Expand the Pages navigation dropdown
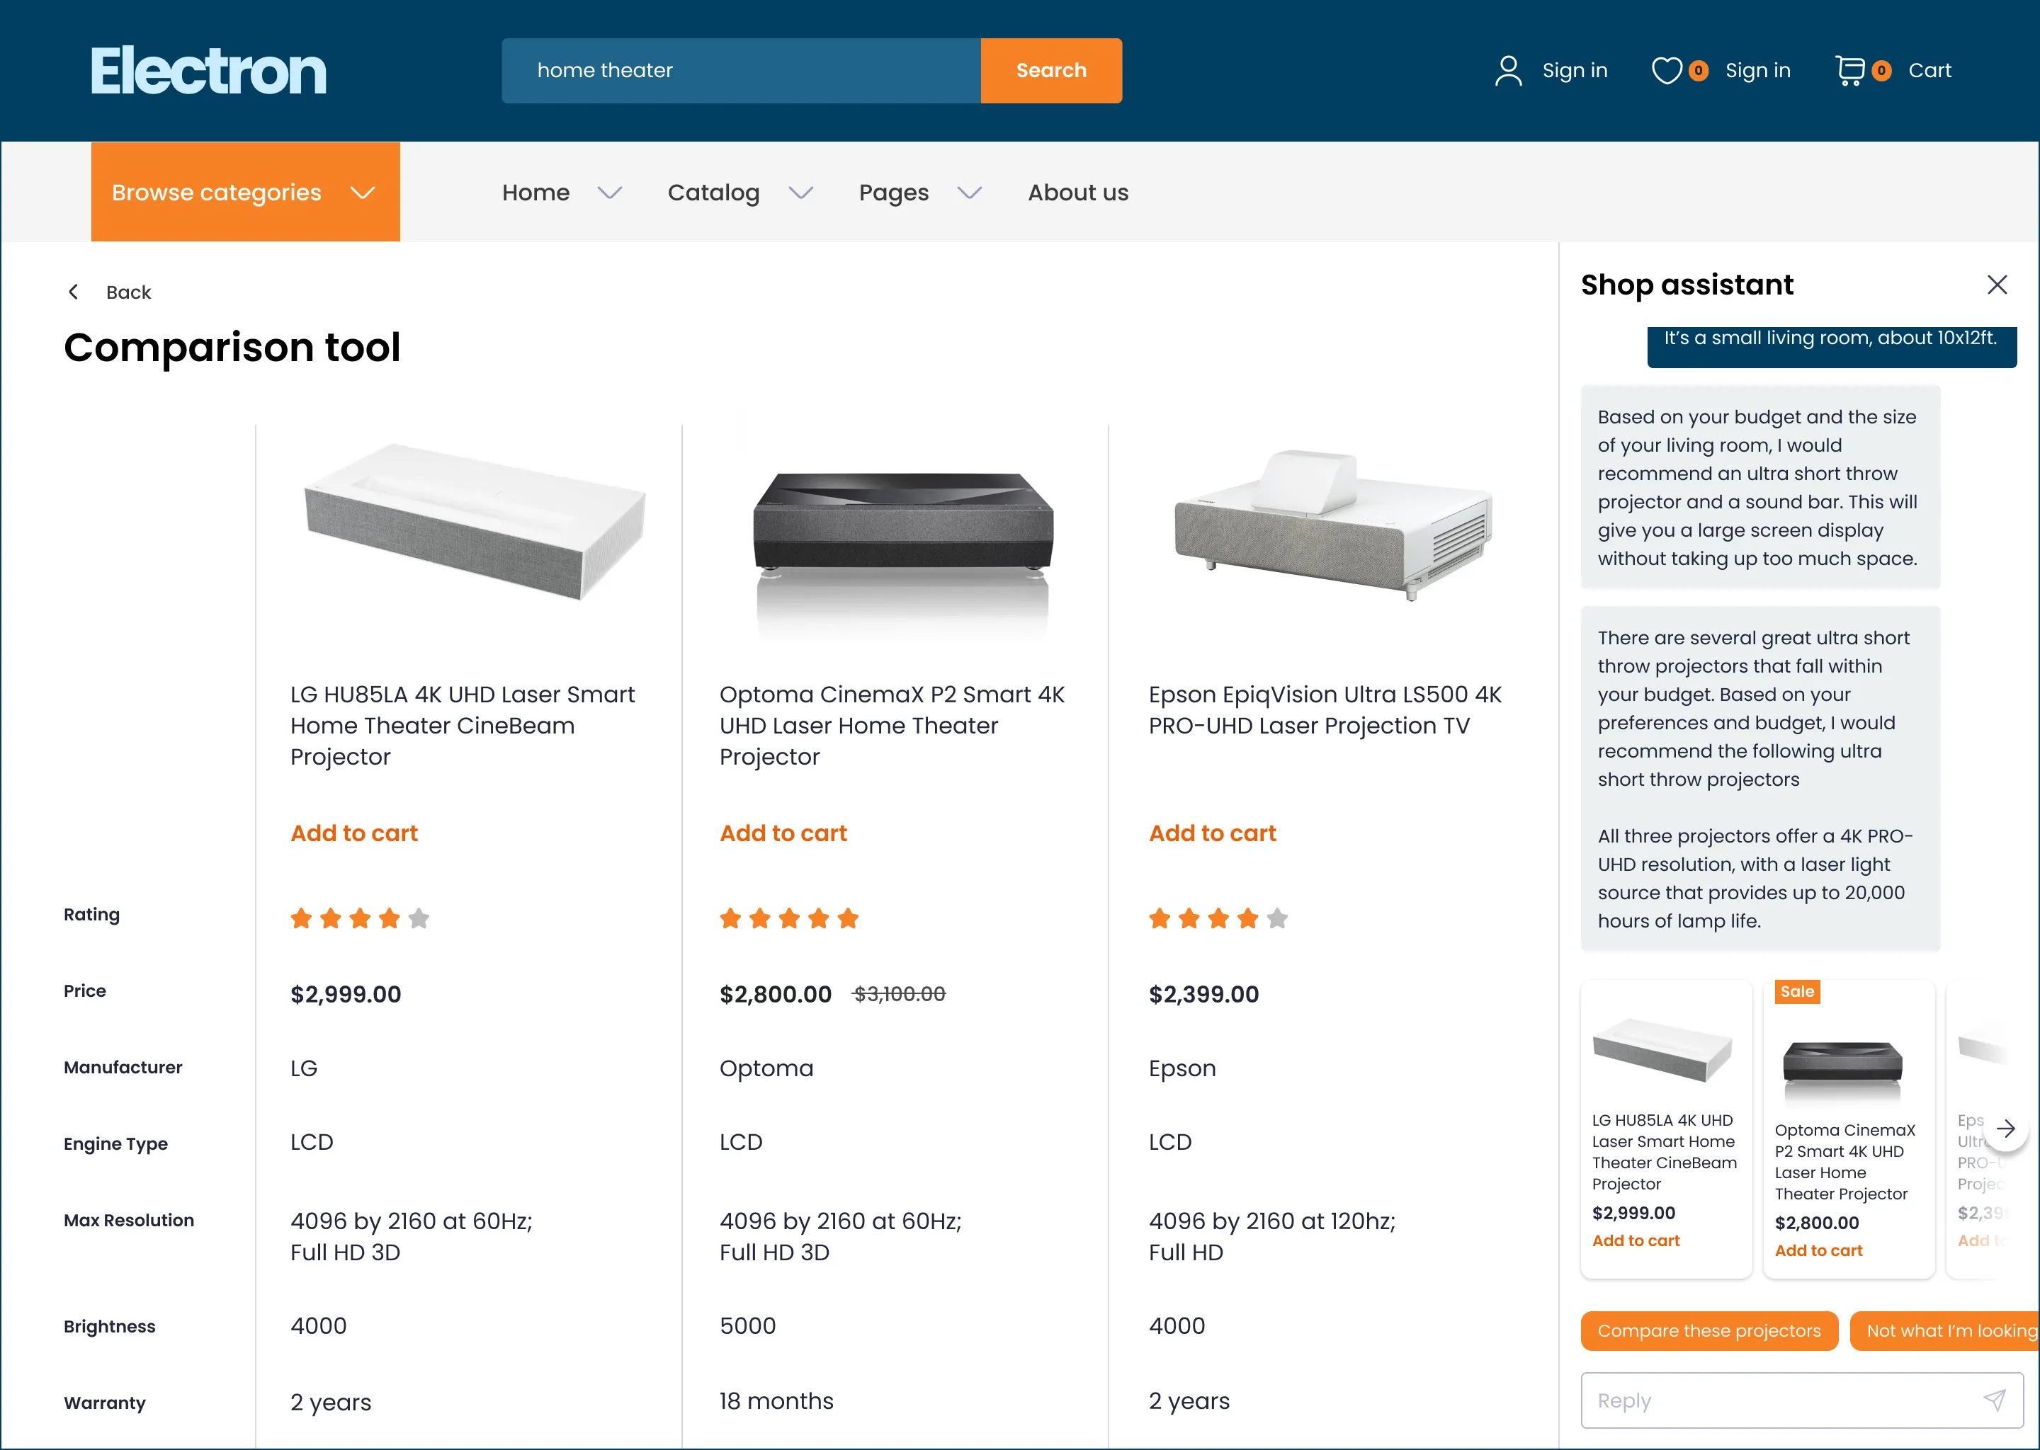 [x=893, y=192]
